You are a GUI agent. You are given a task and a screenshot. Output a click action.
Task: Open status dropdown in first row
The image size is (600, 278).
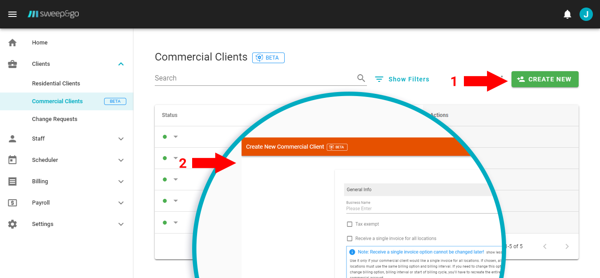pyautogui.click(x=175, y=137)
